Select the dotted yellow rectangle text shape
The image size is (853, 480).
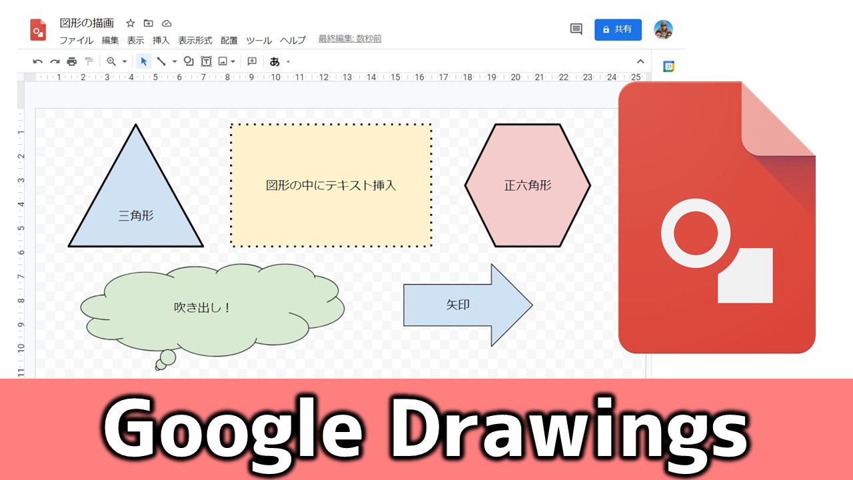tap(331, 185)
